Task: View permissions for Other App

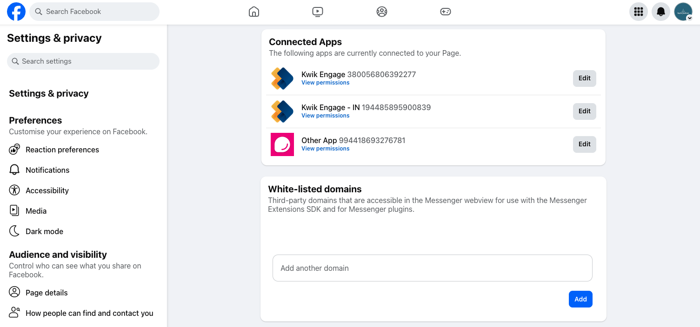Action: point(326,149)
